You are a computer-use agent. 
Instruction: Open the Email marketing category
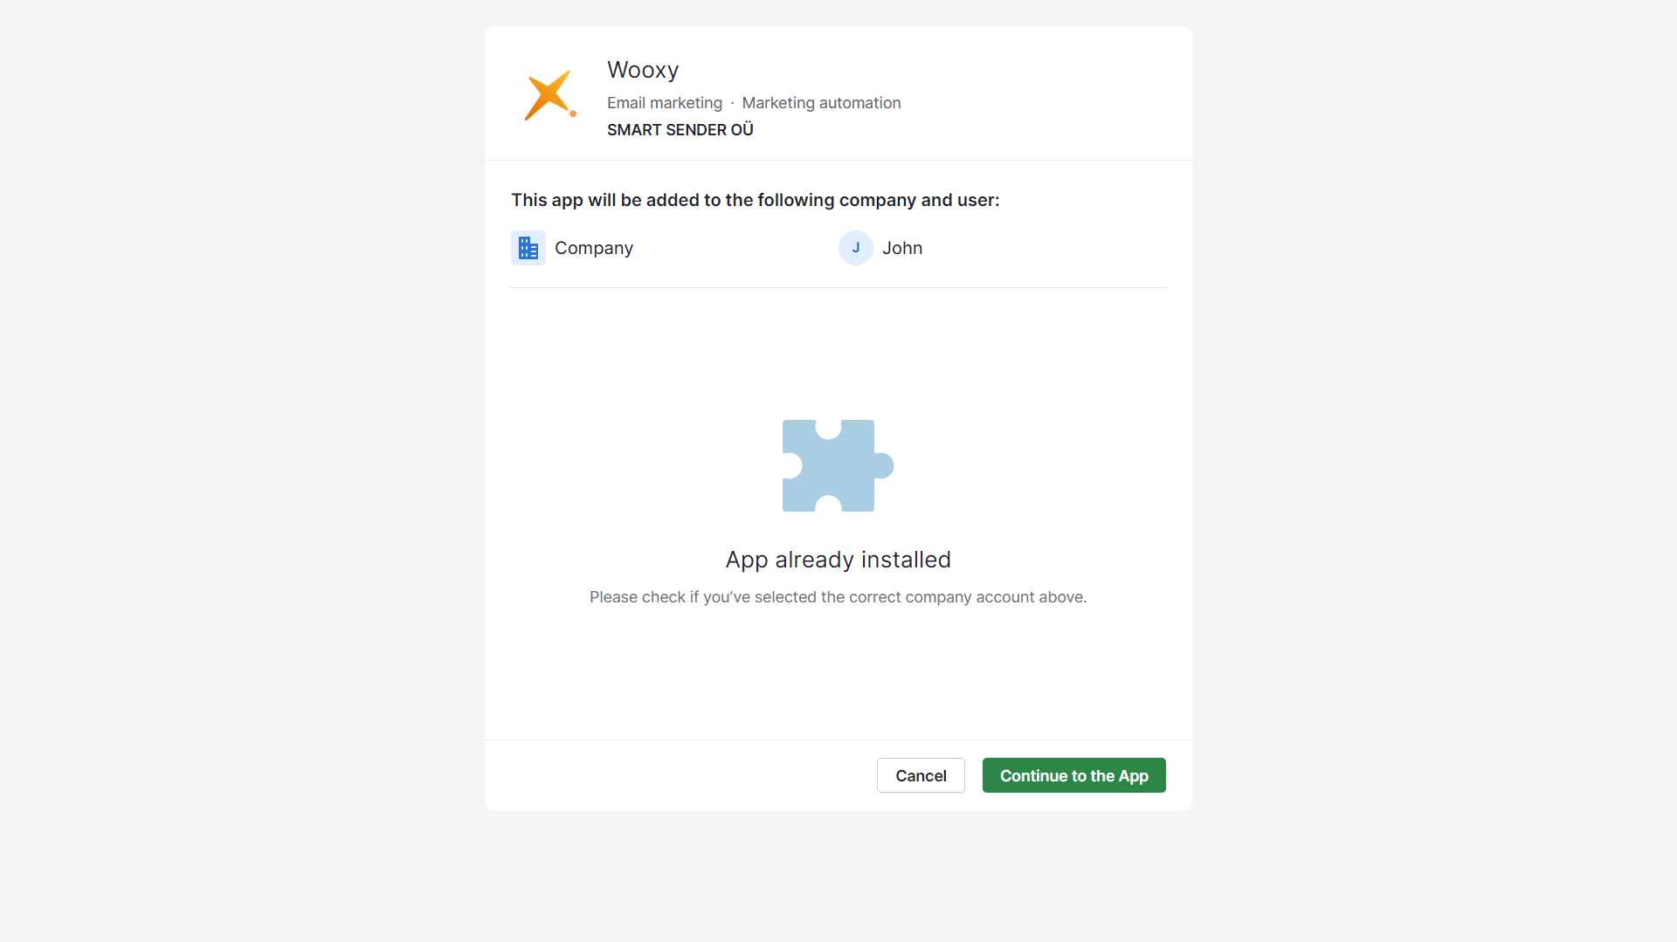[x=665, y=103]
